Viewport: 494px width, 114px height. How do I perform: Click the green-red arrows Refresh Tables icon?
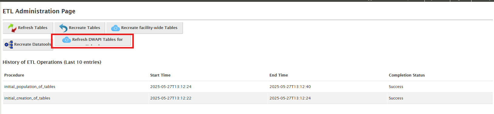12,28
